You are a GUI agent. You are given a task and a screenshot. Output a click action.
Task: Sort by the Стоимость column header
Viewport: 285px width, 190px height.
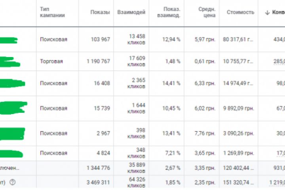click(x=240, y=12)
